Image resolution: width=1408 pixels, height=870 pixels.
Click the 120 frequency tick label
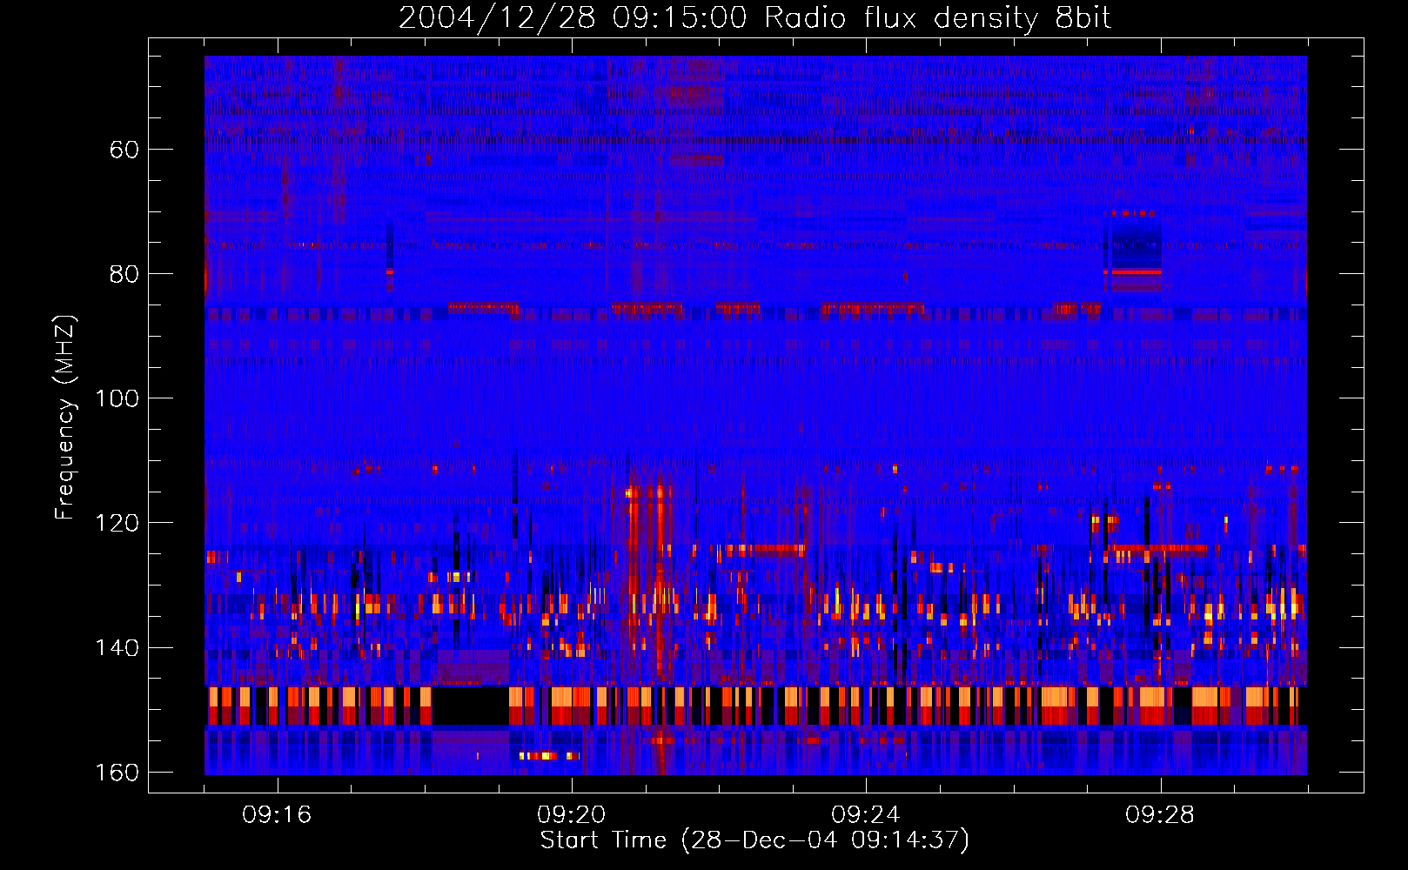tap(117, 523)
